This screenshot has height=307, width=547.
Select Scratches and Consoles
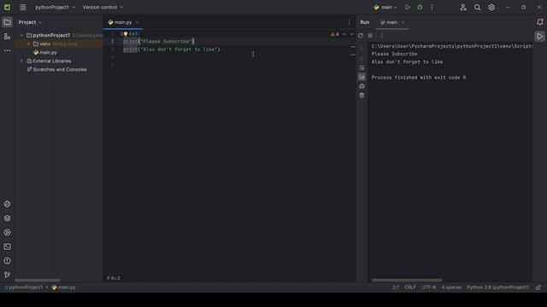tap(59, 70)
